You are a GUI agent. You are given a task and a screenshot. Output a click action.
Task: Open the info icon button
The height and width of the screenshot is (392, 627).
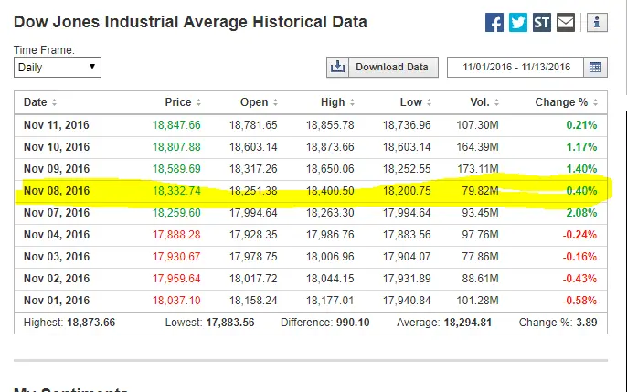[x=596, y=23]
